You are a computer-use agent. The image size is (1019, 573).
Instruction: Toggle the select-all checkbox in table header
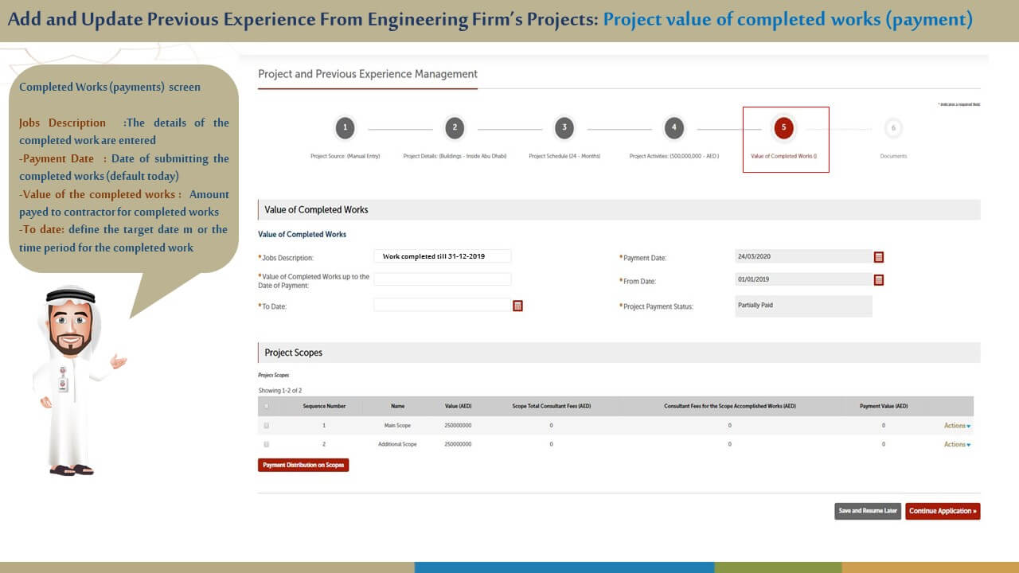(x=266, y=406)
